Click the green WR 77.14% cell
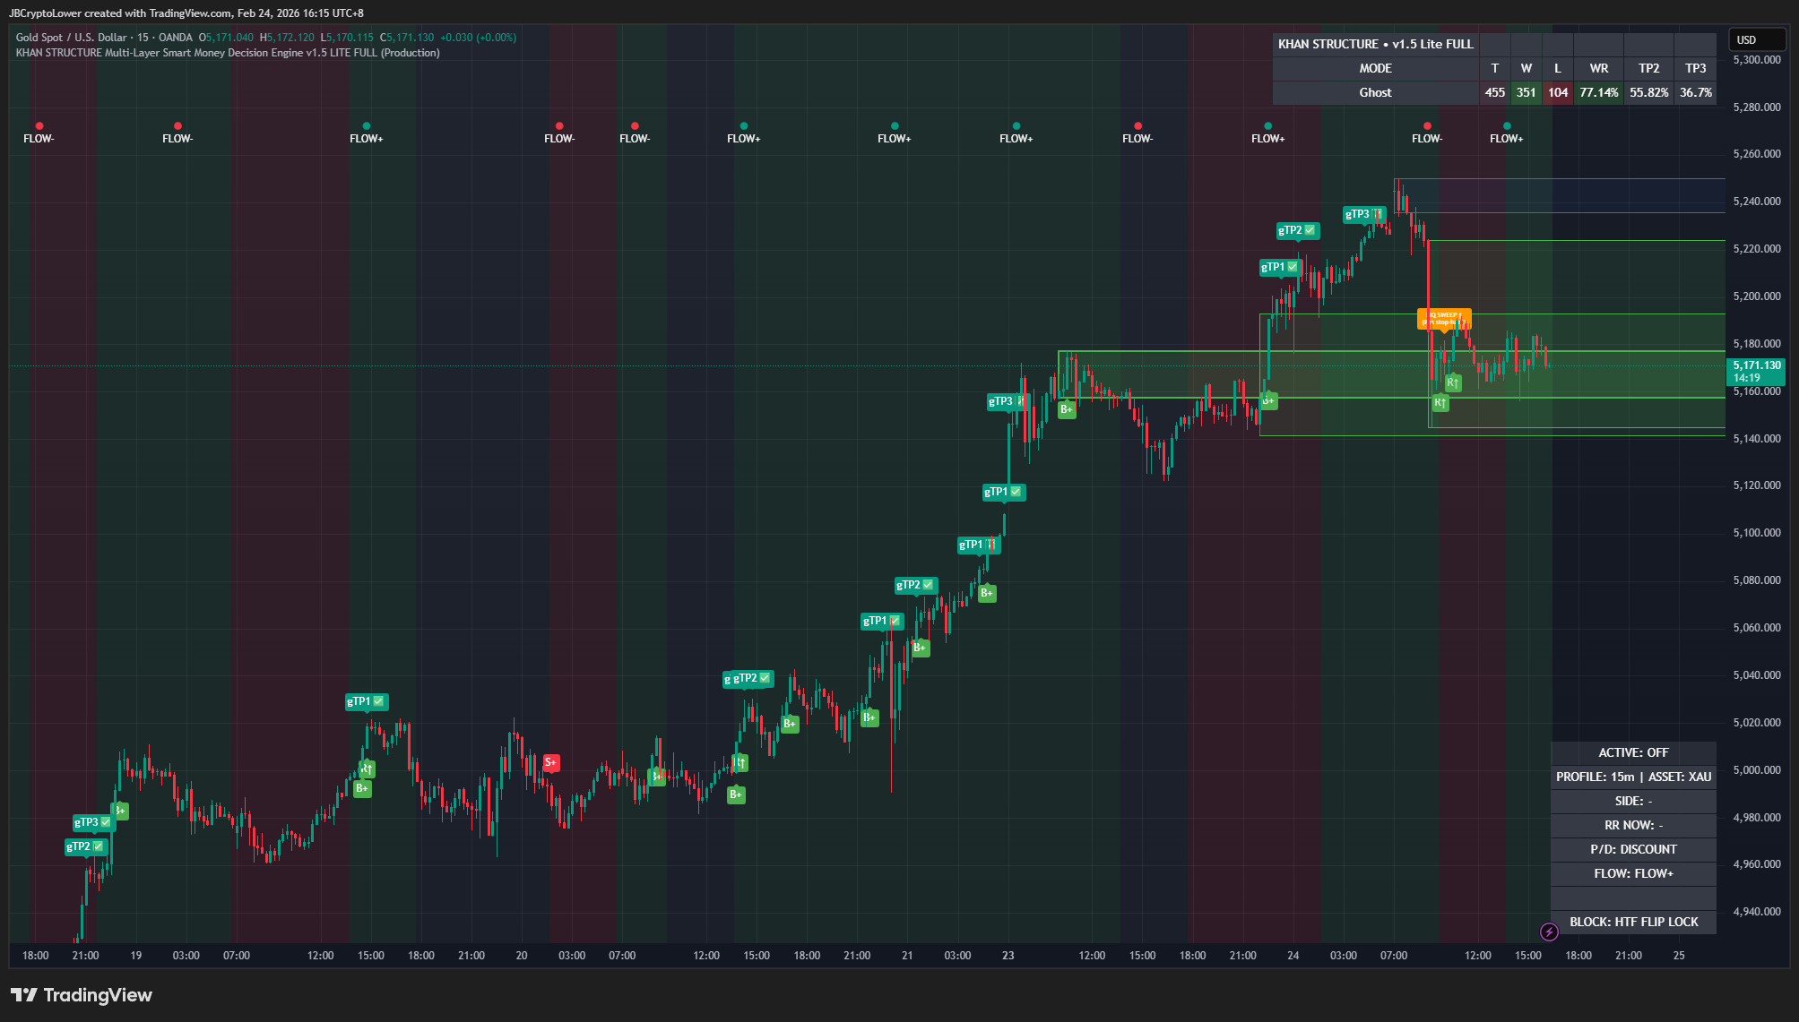The image size is (1799, 1022). [1598, 92]
